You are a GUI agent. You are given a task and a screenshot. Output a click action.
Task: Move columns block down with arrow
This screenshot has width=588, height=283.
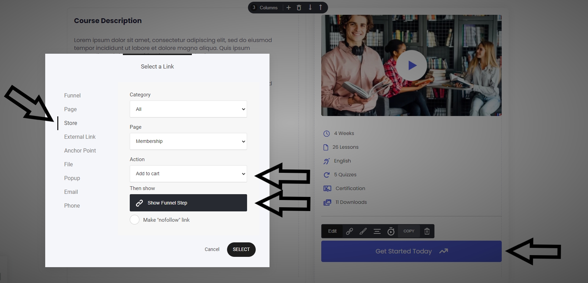pos(310,8)
